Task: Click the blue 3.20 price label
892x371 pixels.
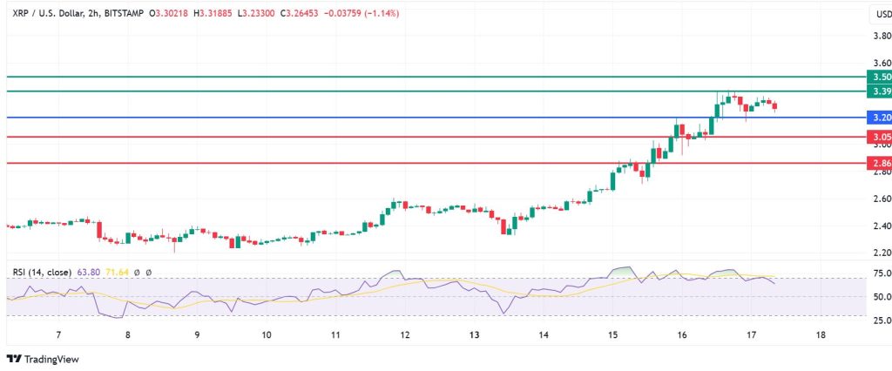Action: (877, 117)
